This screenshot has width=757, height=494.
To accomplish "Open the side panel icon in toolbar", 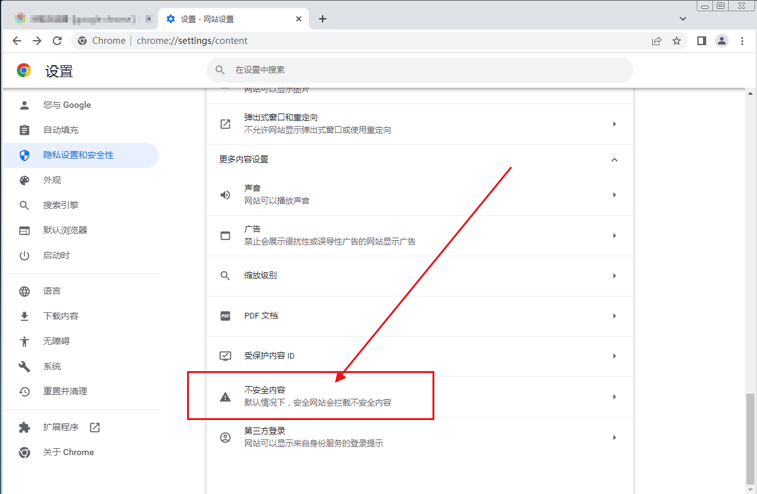I will [x=702, y=41].
